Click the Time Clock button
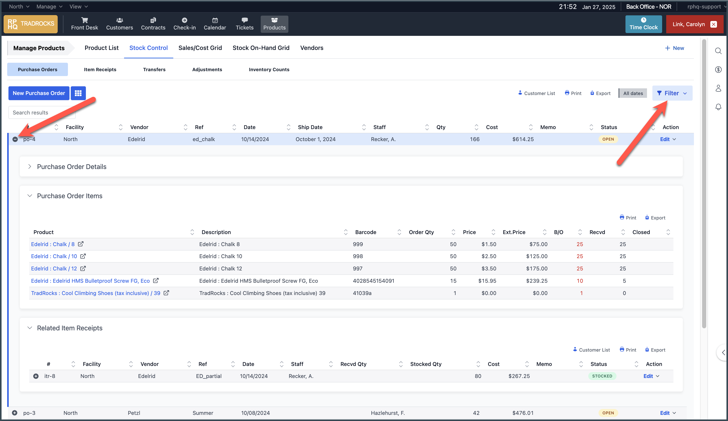 [x=643, y=24]
